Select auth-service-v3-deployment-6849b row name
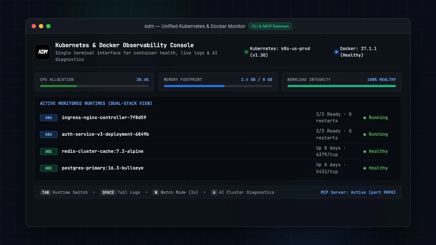Screen dimensions: 436x245 pos(105,134)
